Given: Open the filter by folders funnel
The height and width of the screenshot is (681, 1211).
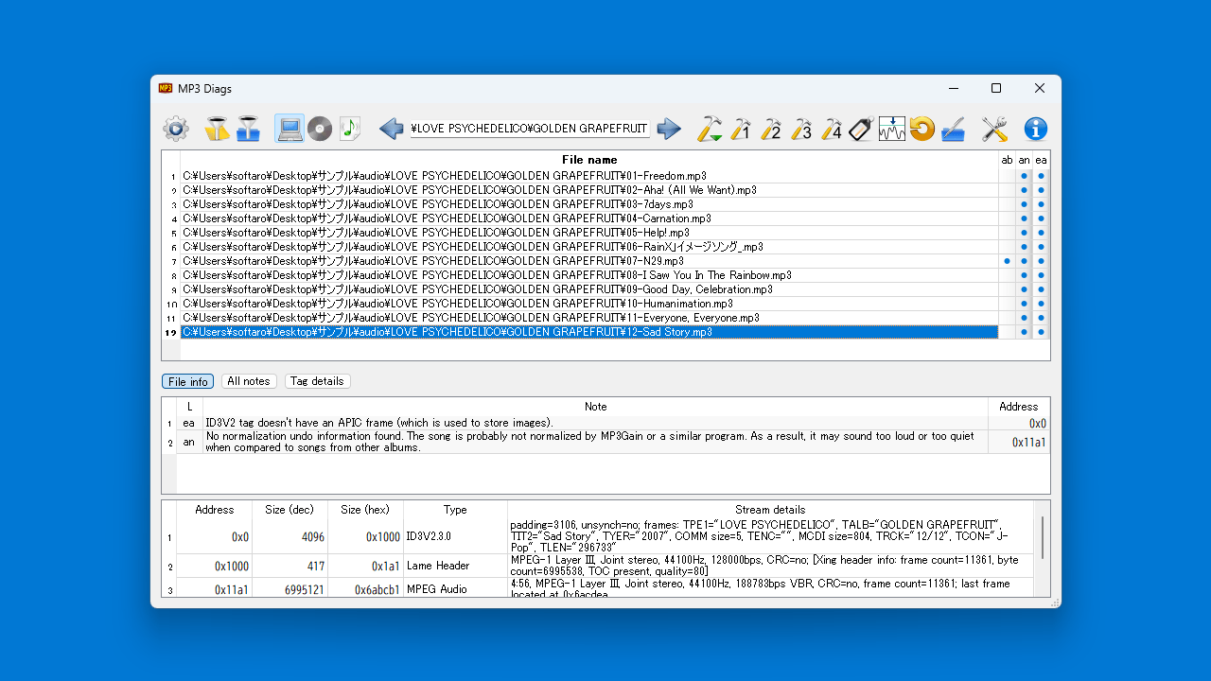Looking at the screenshot, I should (x=248, y=129).
